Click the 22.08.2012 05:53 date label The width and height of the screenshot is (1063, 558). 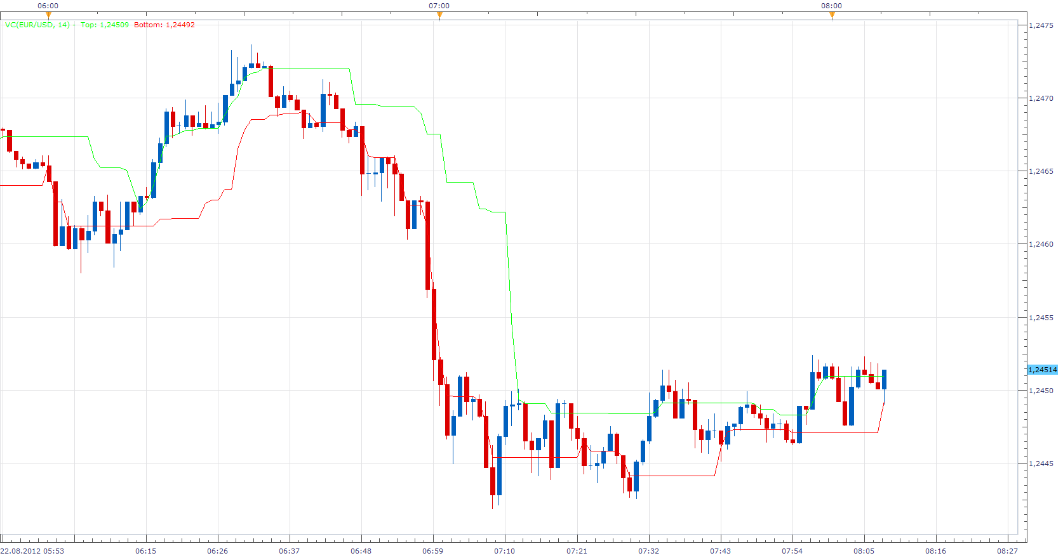click(32, 551)
